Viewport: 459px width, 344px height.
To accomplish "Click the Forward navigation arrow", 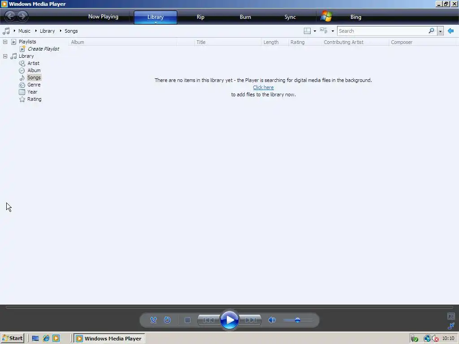I will 22,16.
